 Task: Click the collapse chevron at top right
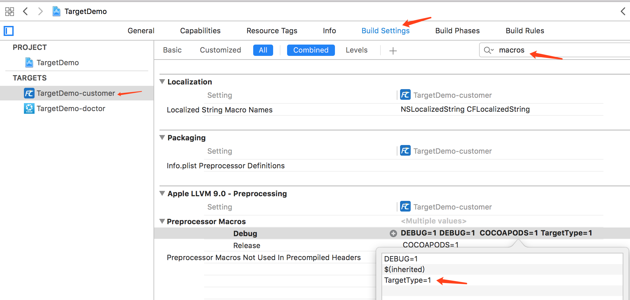623,11
